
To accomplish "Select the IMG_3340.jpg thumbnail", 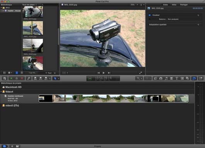I will coord(33,46).
